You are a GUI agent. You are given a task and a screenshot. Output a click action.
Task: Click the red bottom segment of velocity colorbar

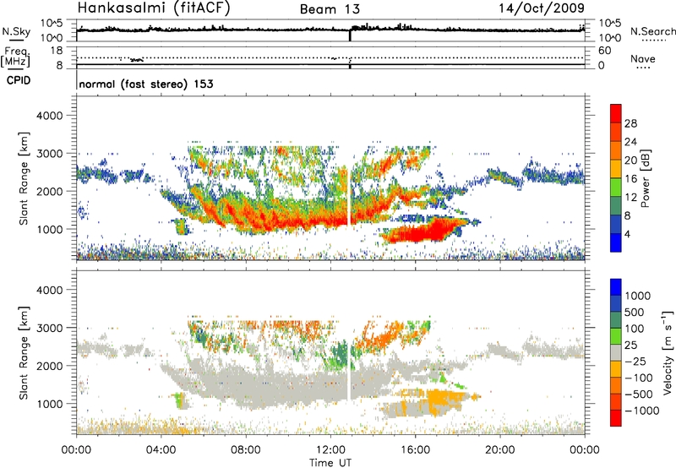[616, 418]
